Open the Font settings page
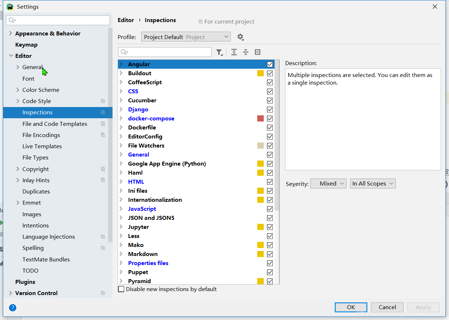 (x=28, y=78)
